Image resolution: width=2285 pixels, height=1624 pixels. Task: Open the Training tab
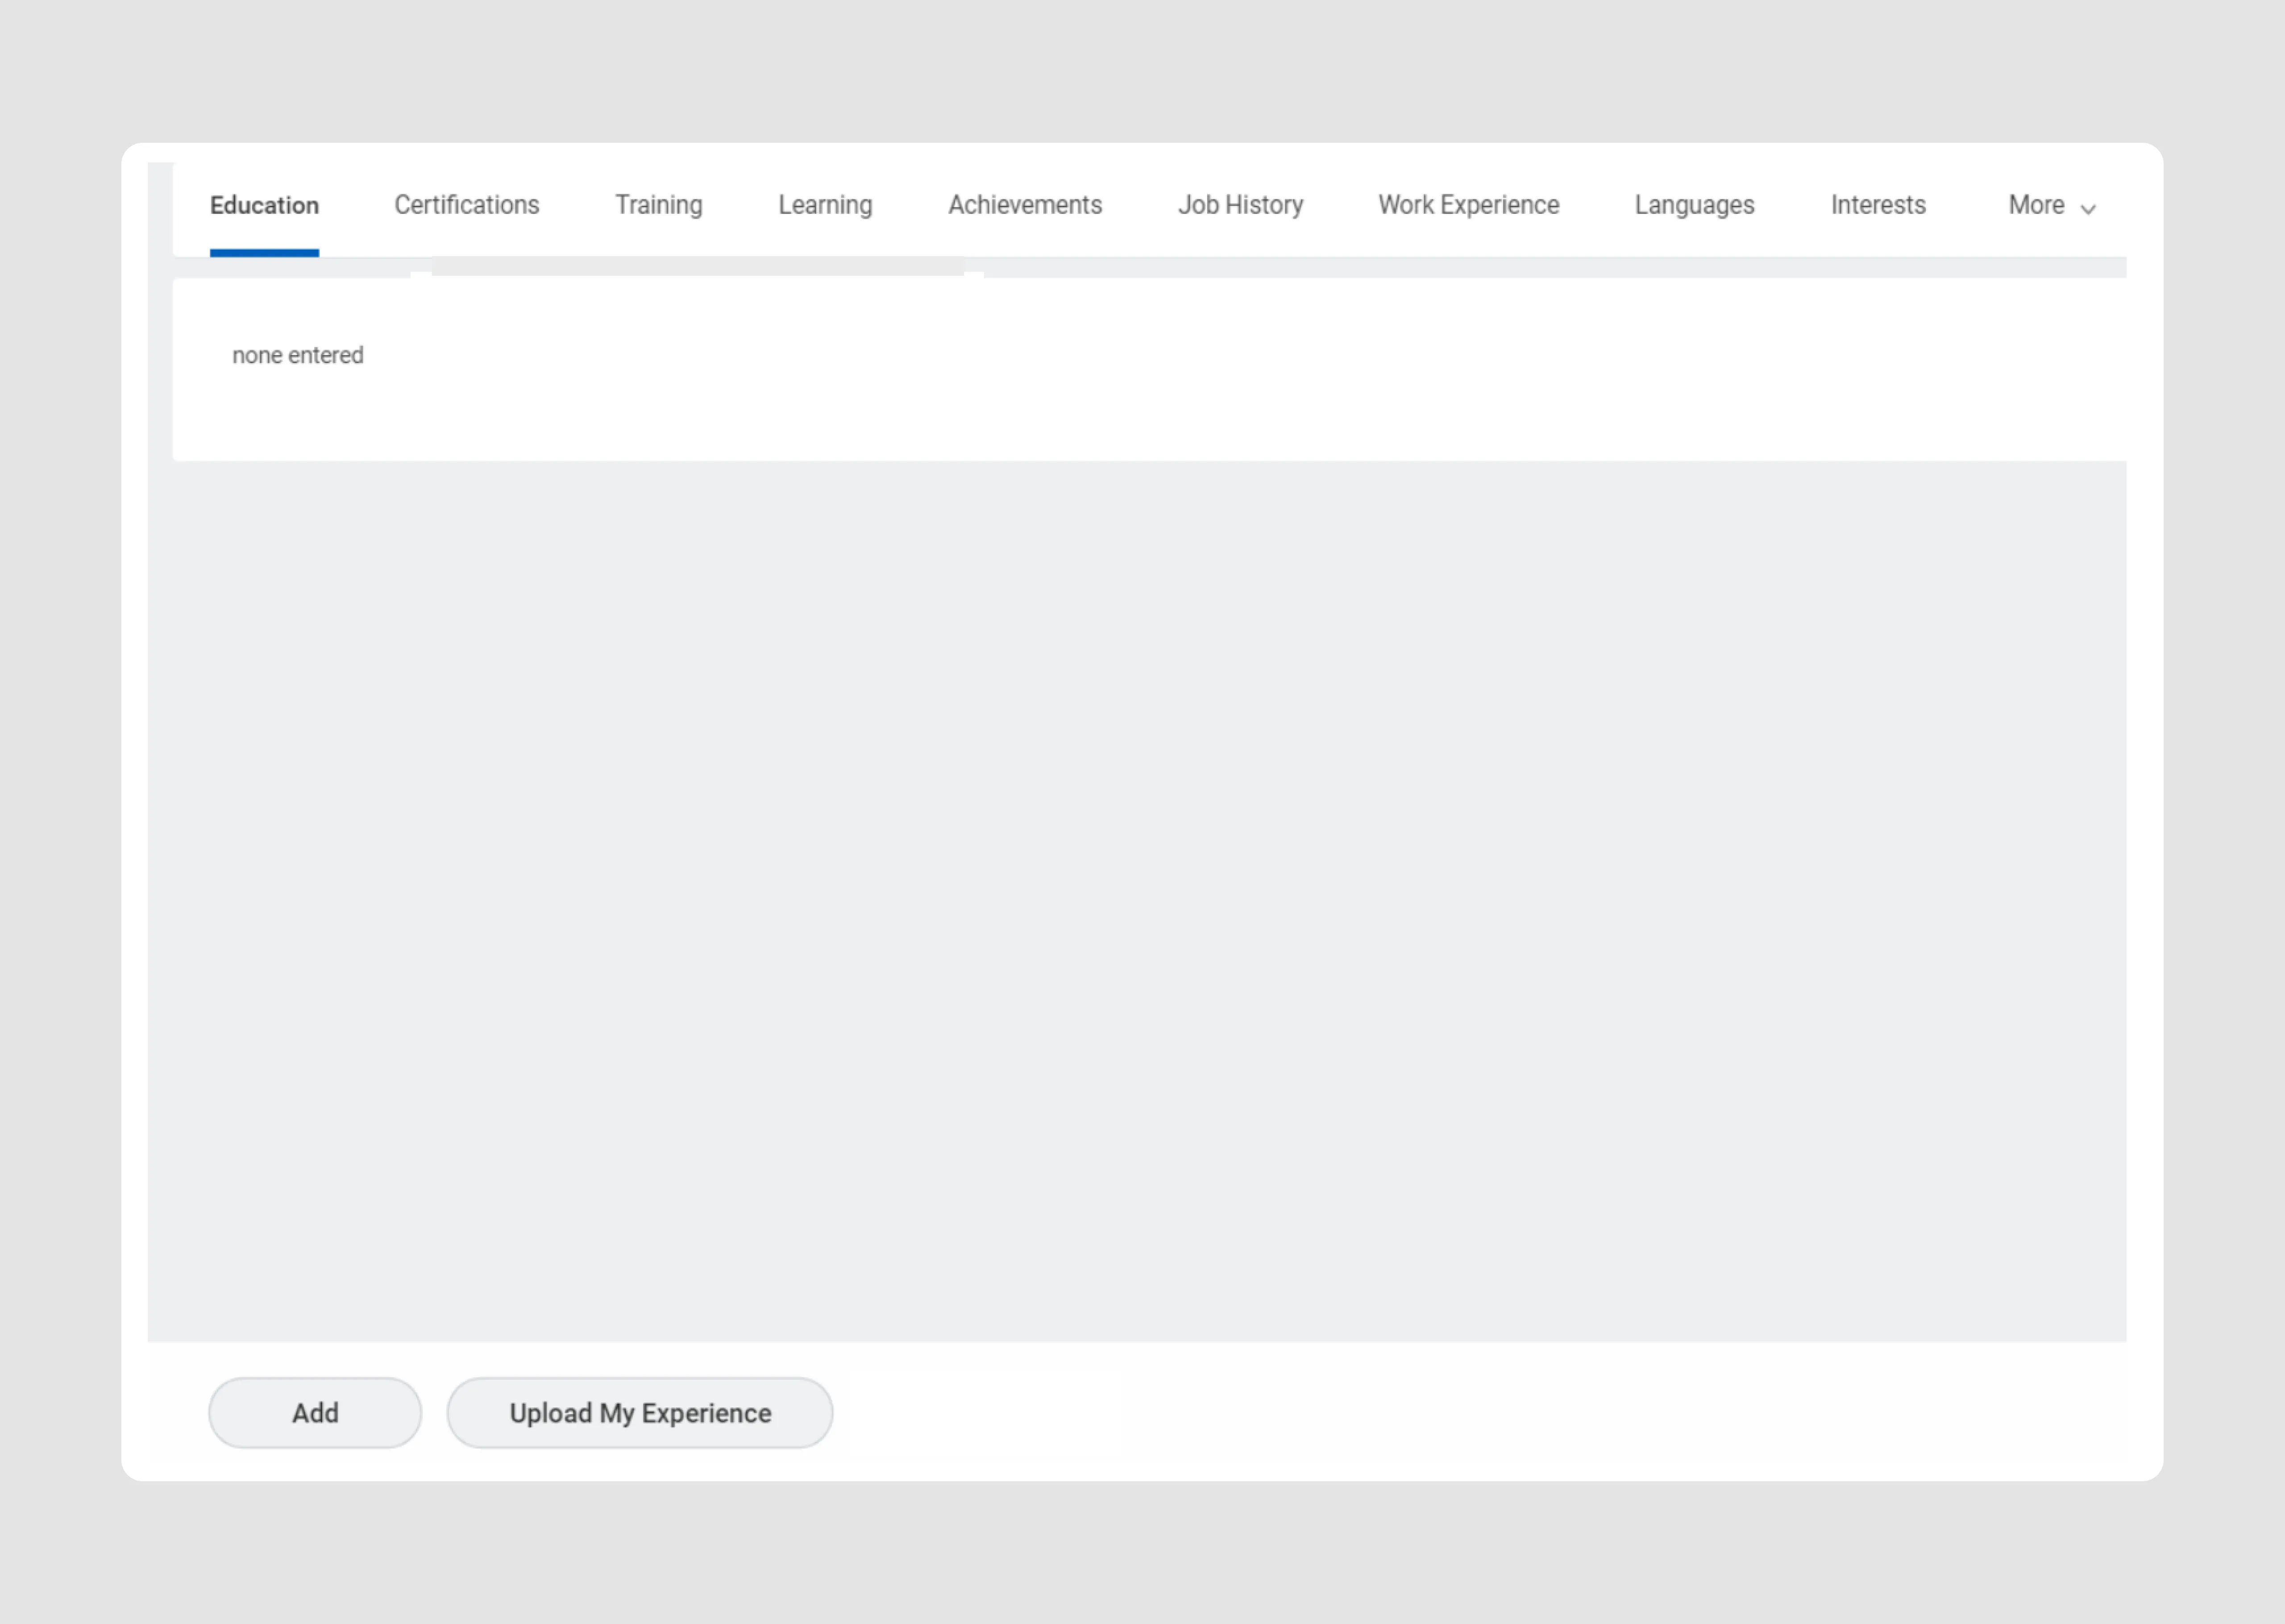pos(658,205)
